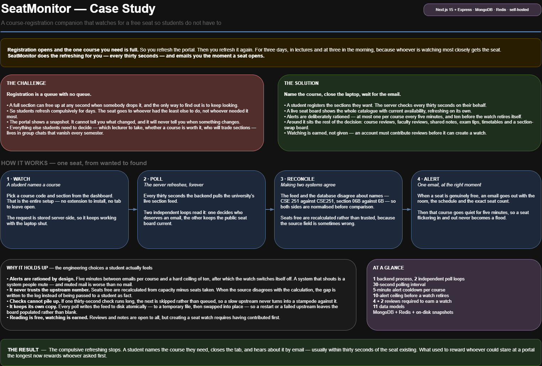Select the WHY IT HOLDS UP heading
Screen dimensions: 542x366
pos(27,268)
